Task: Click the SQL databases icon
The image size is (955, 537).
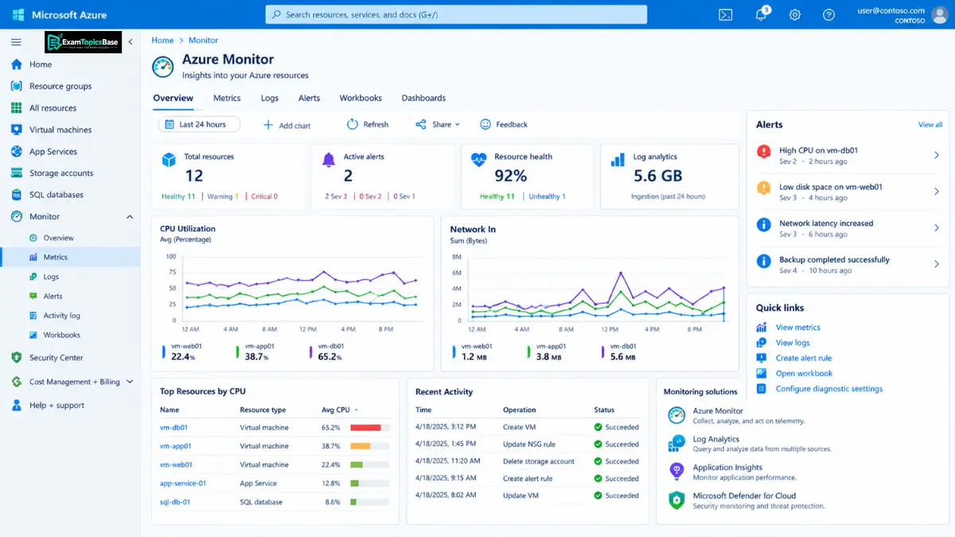Action: pyautogui.click(x=16, y=194)
